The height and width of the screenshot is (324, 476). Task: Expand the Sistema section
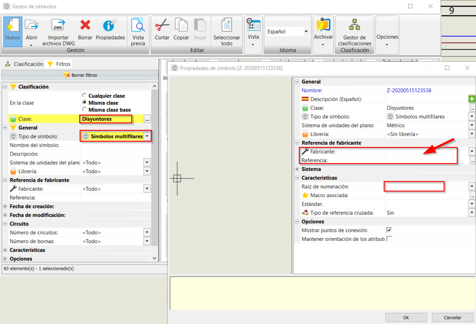pos(297,169)
